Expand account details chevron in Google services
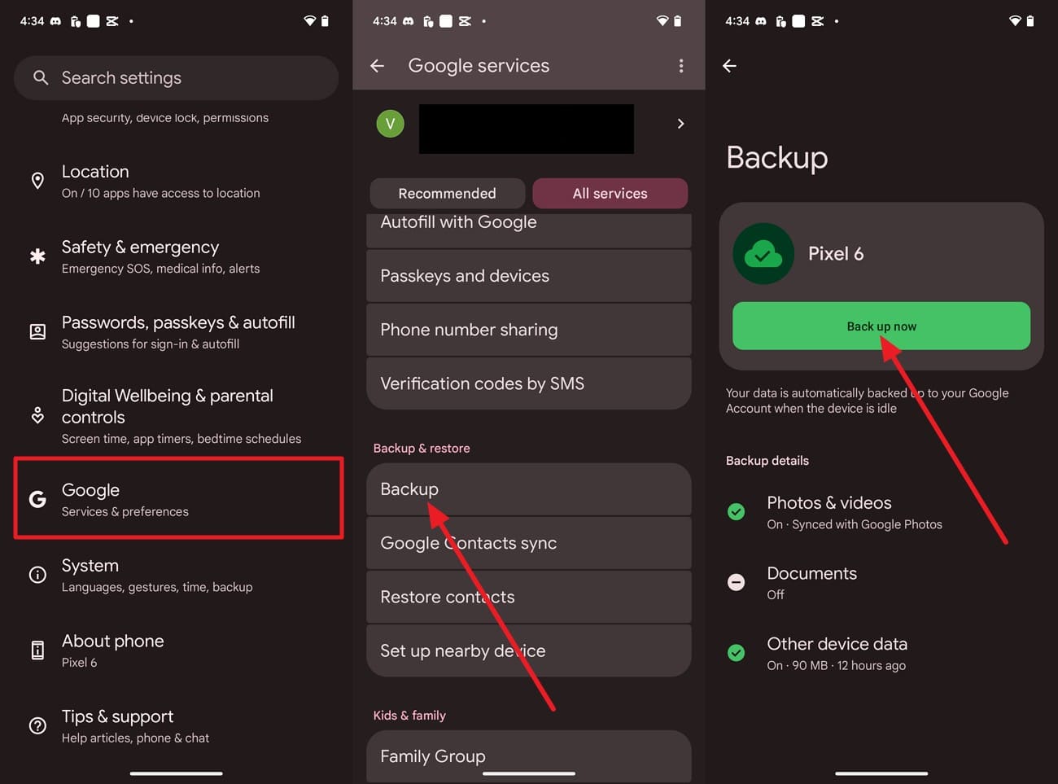The height and width of the screenshot is (784, 1058). [x=680, y=124]
